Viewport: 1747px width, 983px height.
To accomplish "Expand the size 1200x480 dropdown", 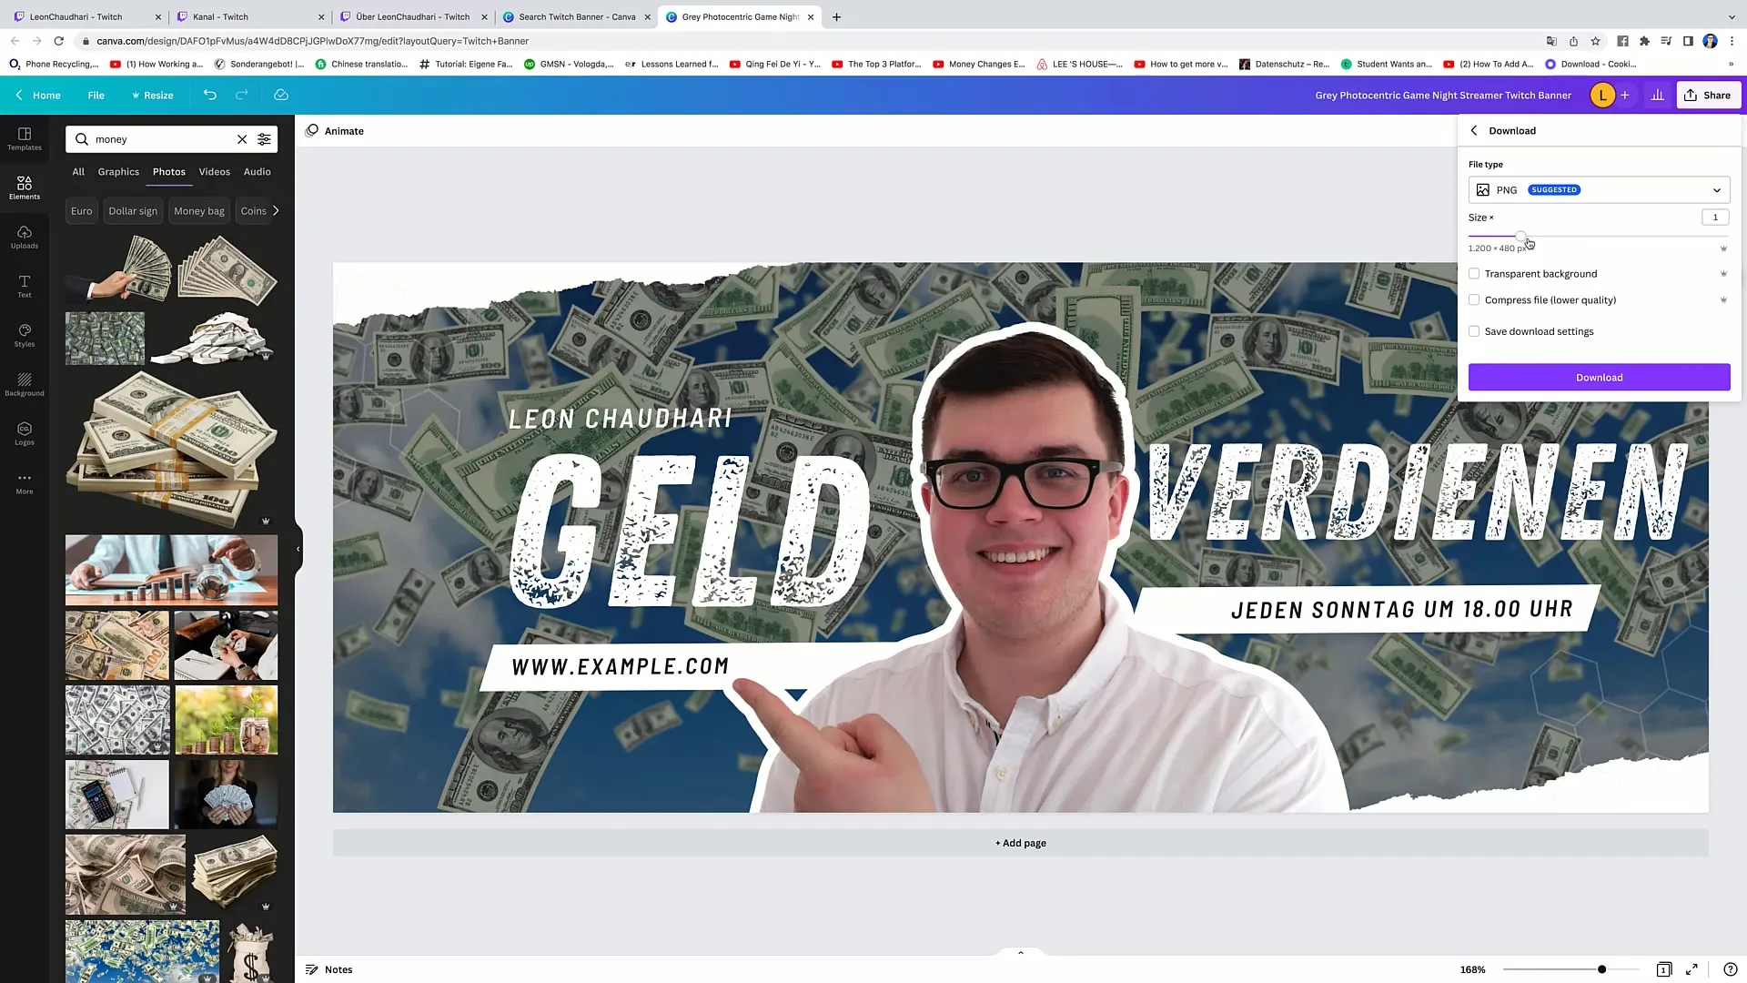I will (1724, 248).
